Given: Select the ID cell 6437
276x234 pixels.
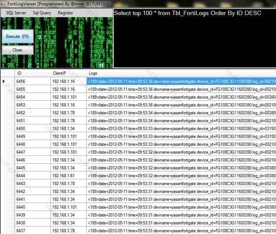Looking at the screenshot, I should [33, 230].
